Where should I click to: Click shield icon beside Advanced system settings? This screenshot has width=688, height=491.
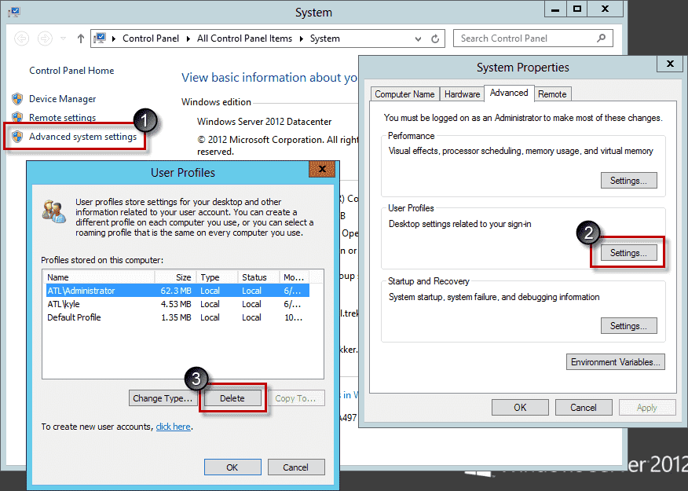(17, 137)
